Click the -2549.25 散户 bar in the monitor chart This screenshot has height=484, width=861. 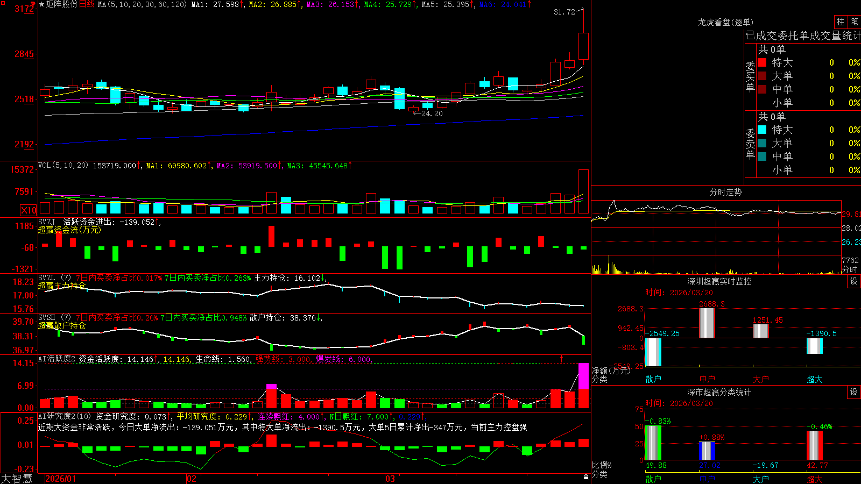coord(653,352)
